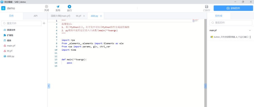
Task: Close the ddd.py tab
Action: pyautogui.click(x=101, y=16)
